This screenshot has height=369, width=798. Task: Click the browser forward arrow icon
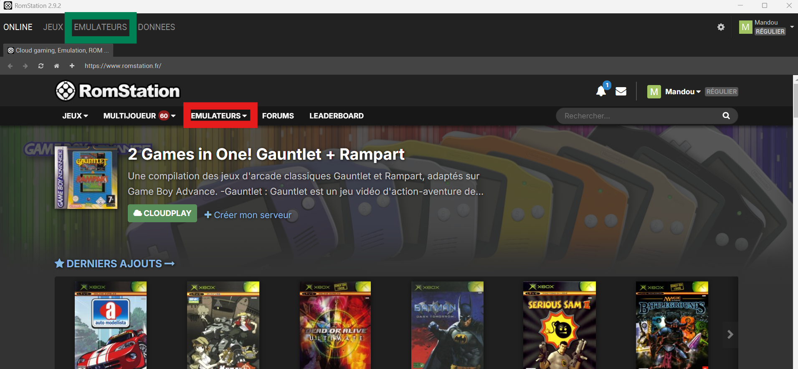point(25,66)
